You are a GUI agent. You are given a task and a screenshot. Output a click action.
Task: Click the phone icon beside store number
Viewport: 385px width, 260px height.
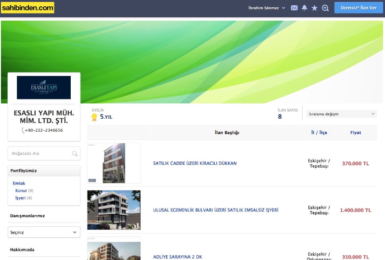pyautogui.click(x=23, y=130)
